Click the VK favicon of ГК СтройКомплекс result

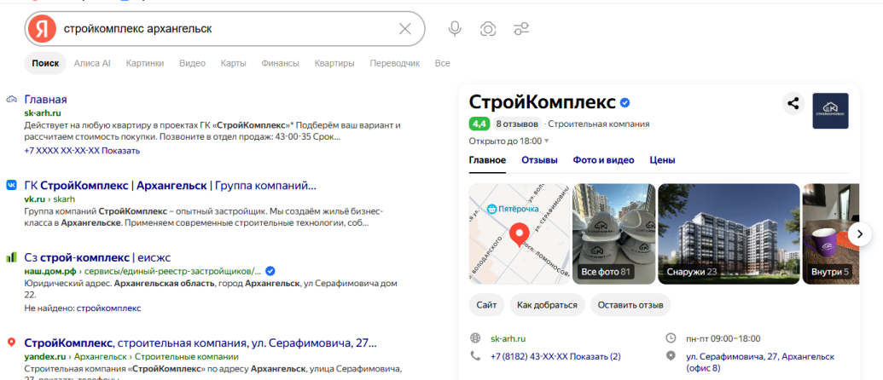coord(11,186)
